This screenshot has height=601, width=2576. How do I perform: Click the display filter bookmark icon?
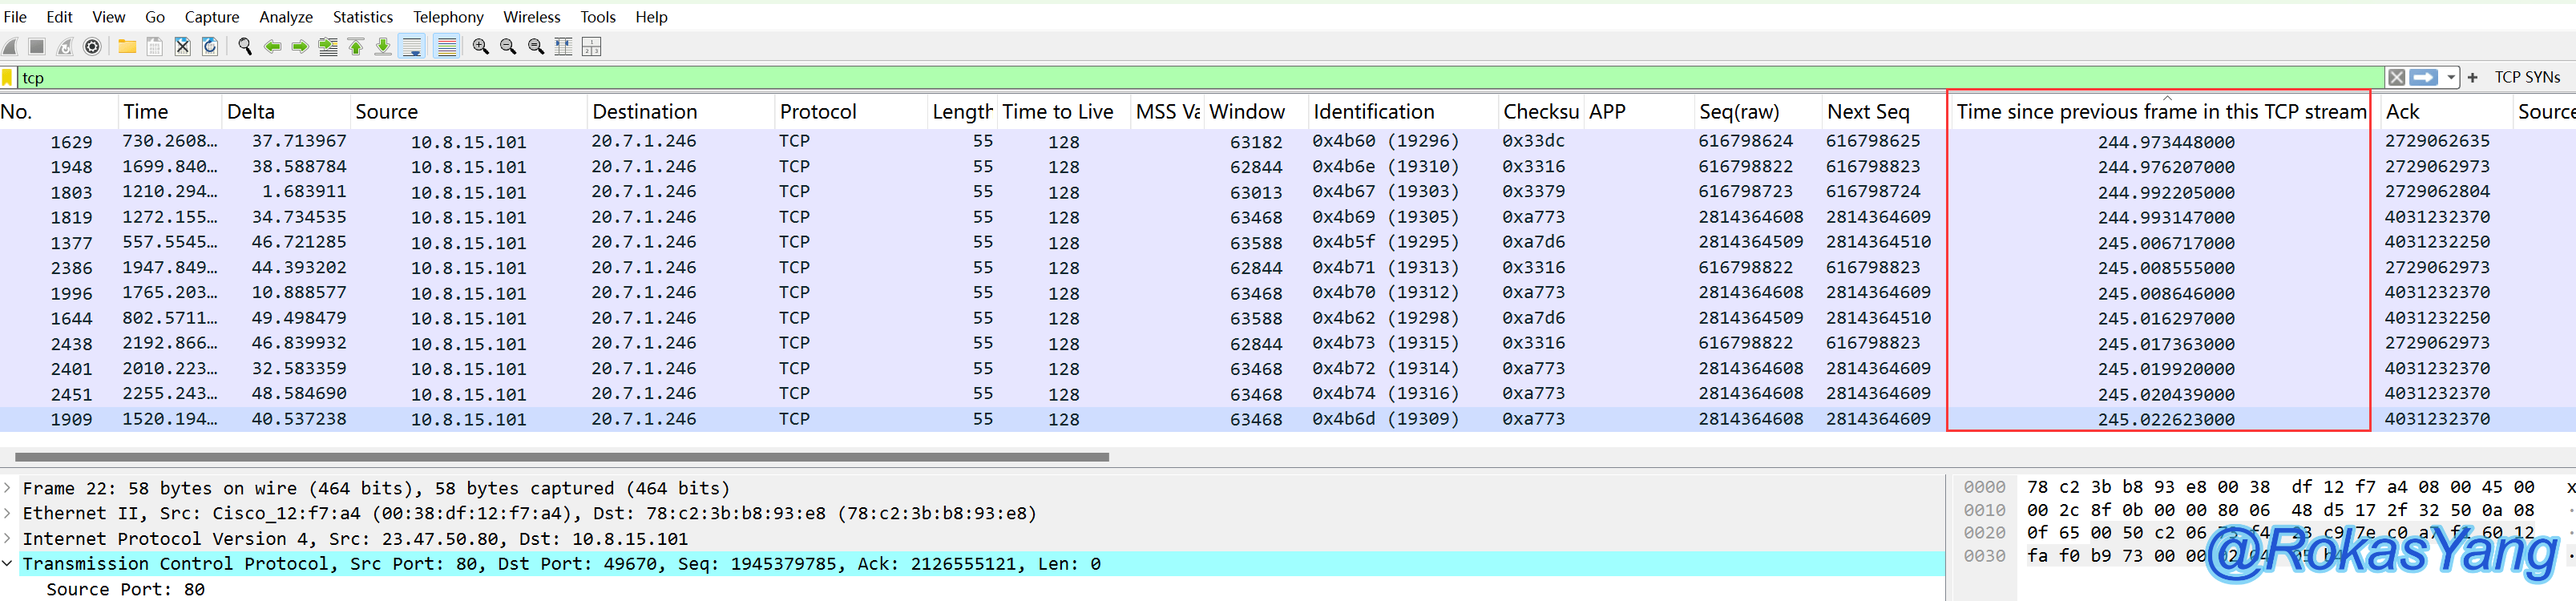point(8,77)
